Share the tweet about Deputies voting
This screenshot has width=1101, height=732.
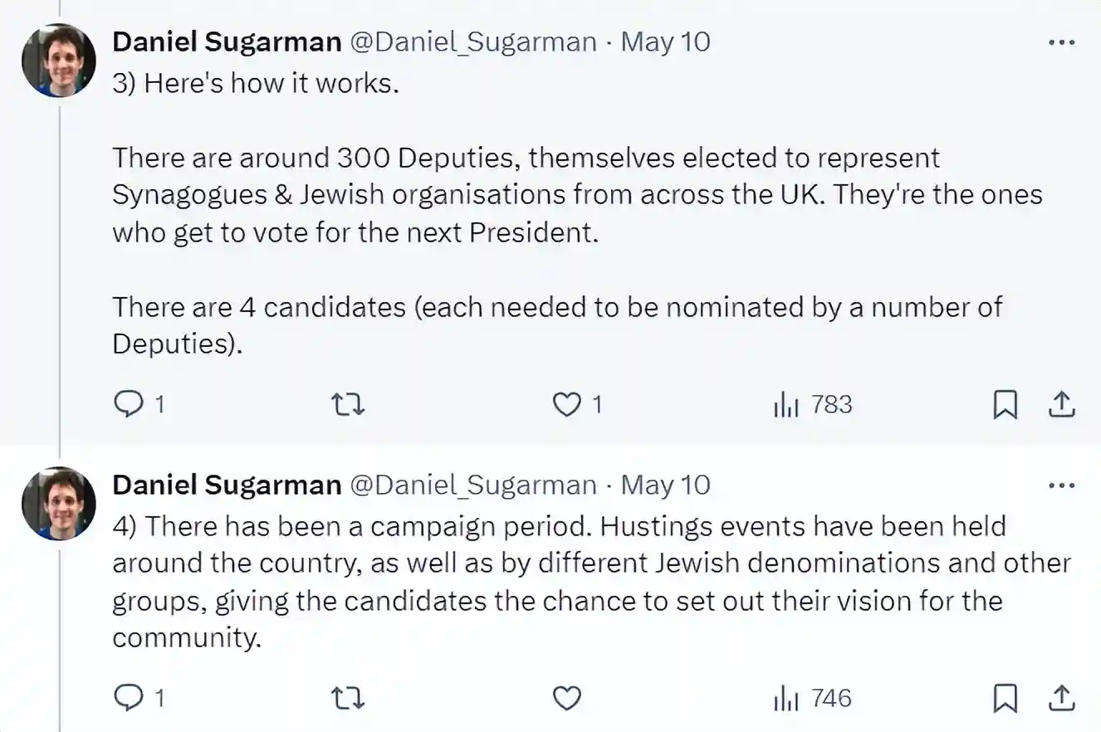[1063, 405]
